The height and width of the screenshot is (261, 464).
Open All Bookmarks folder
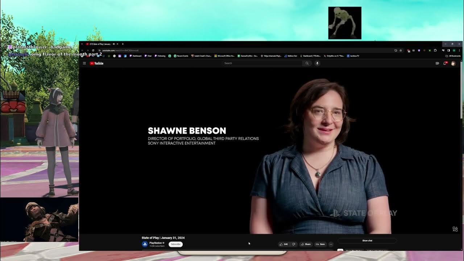(x=453, y=56)
